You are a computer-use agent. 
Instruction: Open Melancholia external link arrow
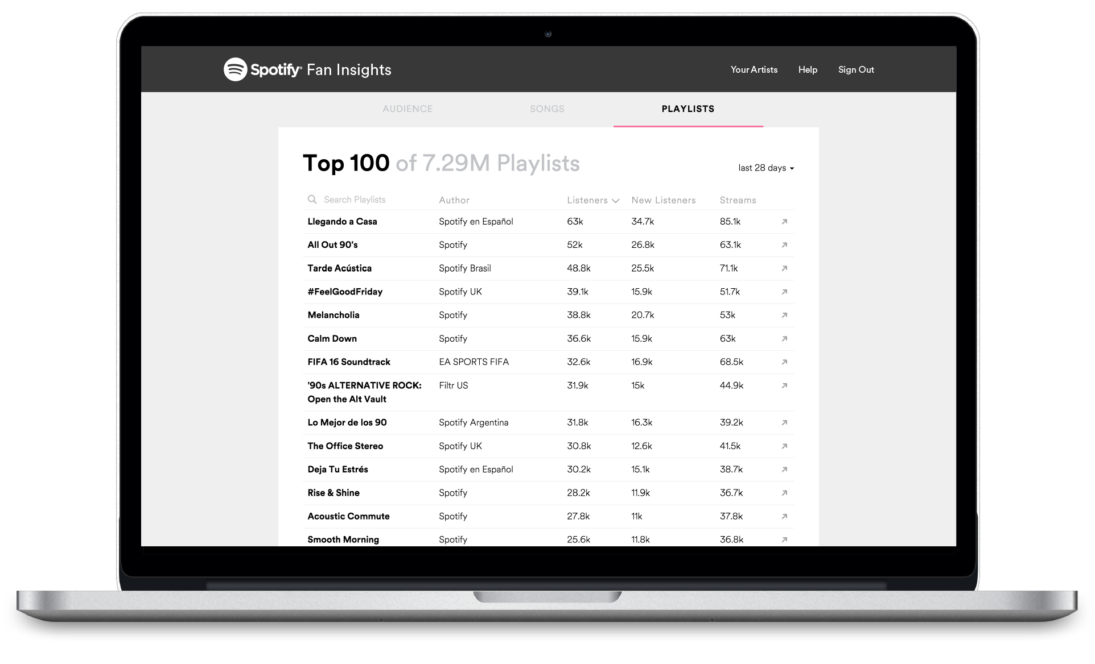pyautogui.click(x=784, y=315)
